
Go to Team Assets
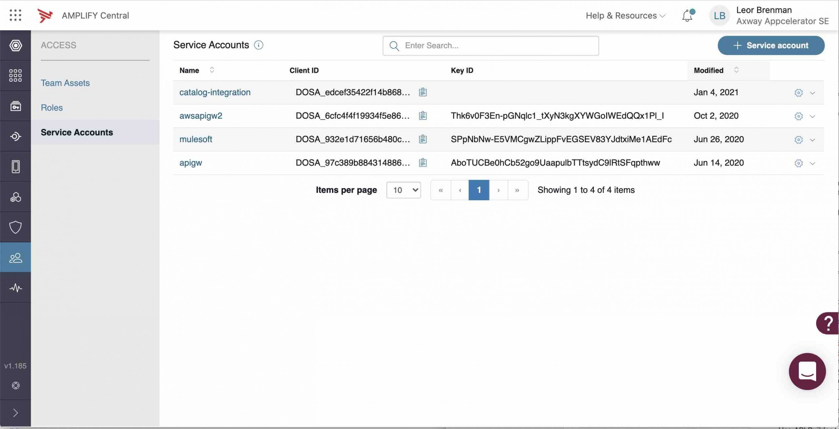[65, 83]
